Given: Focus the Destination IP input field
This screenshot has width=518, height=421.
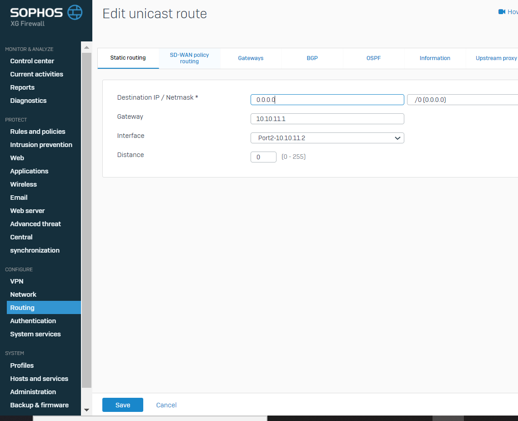Looking at the screenshot, I should 327,100.
